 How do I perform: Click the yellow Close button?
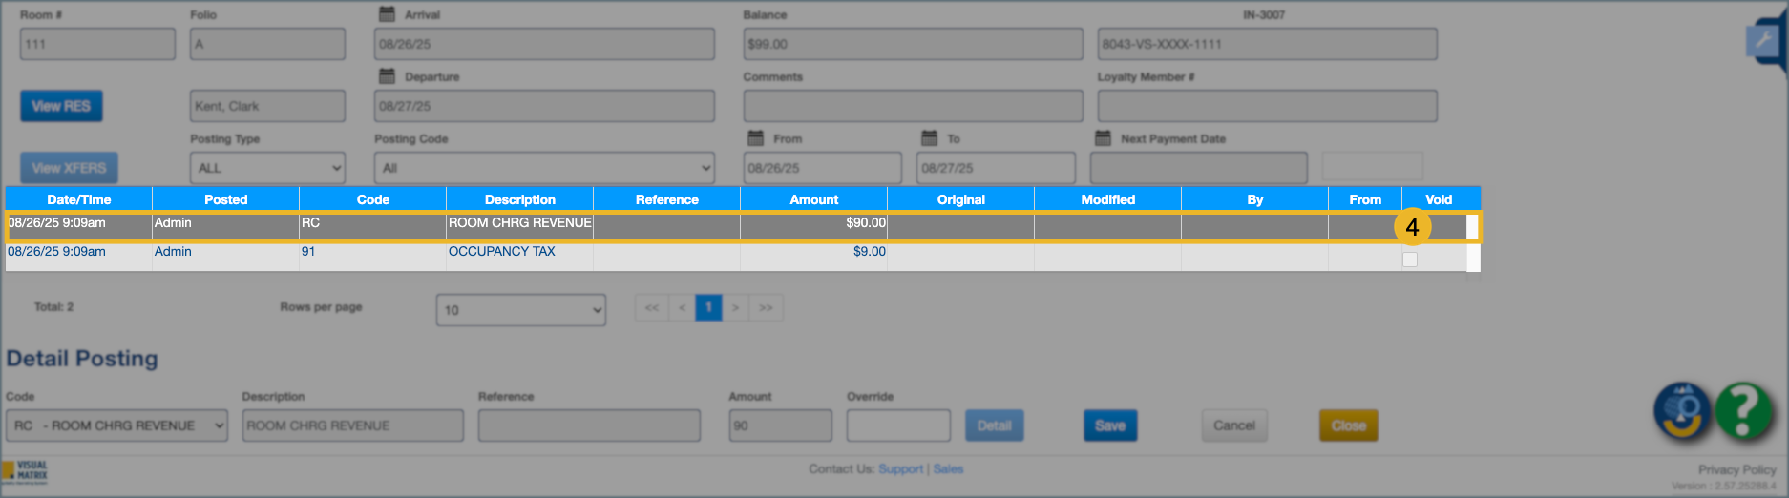(x=1348, y=425)
